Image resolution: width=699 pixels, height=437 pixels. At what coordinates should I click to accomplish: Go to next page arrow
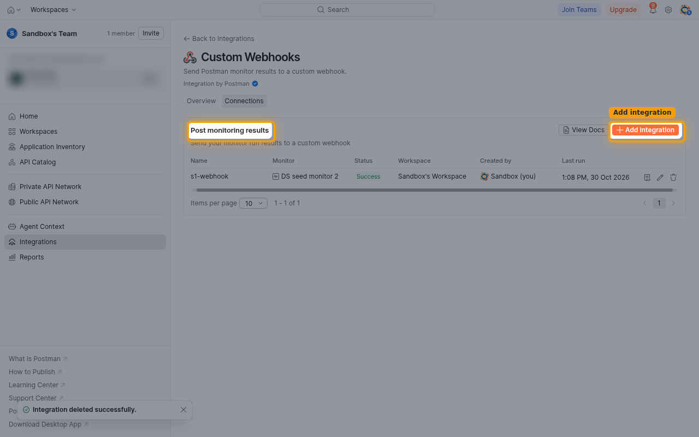(x=673, y=203)
